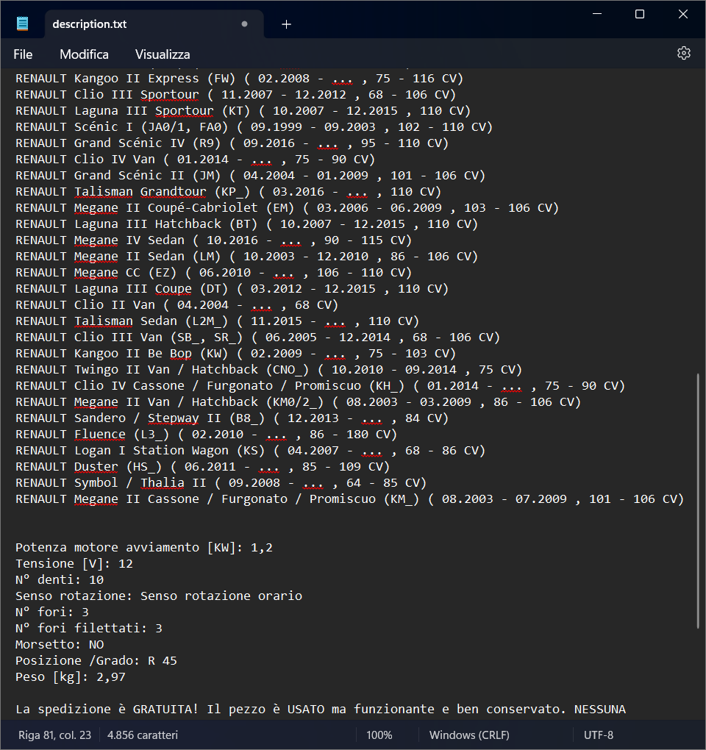Click the line RENAULT Laguna III Coupe (DT)
706x750 pixels.
click(x=232, y=289)
